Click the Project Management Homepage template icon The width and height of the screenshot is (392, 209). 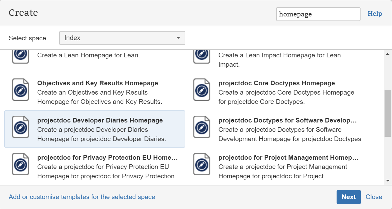coord(202,164)
